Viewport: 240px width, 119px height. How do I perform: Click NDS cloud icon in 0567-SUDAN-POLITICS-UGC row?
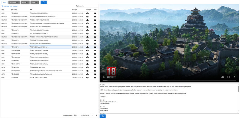(95, 20)
